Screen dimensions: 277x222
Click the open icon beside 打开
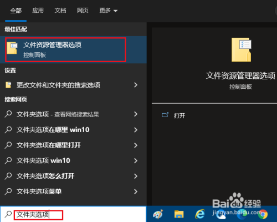(x=165, y=115)
